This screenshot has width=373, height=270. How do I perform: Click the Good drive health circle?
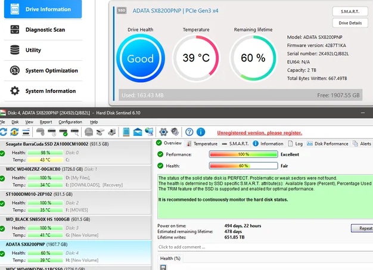tap(141, 58)
